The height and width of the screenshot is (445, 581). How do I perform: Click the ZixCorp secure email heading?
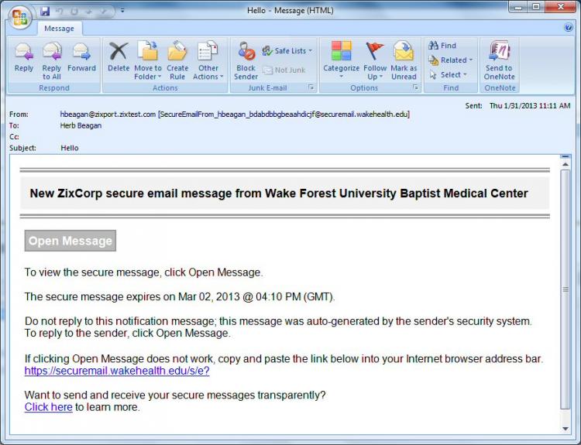(x=279, y=193)
